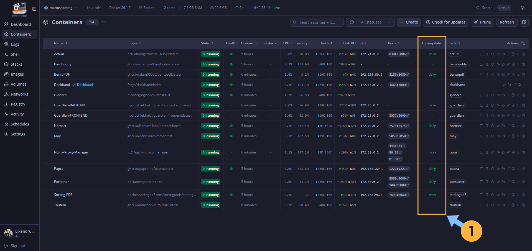The image size is (532, 251).
Task: Open the All statuses filter dropdown
Action: (370, 22)
